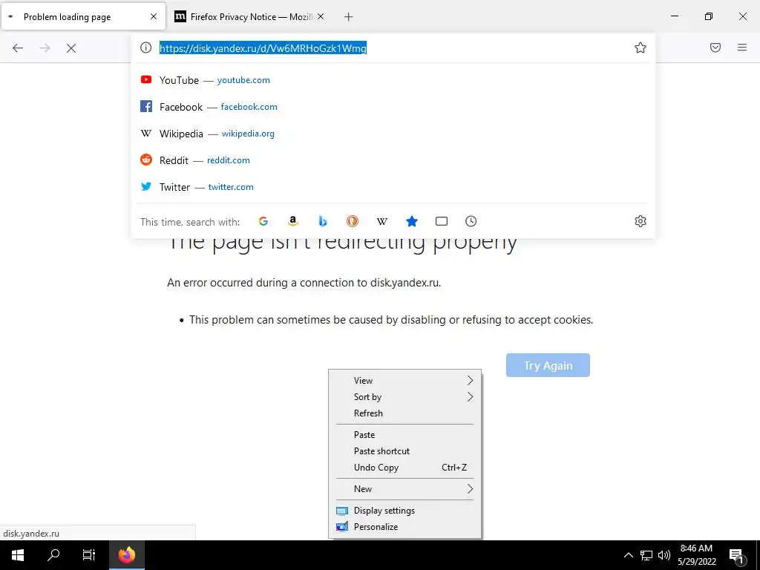This screenshot has width=760, height=570.
Task: Click the Try Again button
Action: tap(548, 365)
